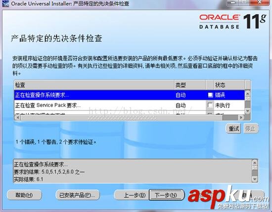This screenshot has width=272, height=212.
Task: Close the installer window
Action: 260,2
